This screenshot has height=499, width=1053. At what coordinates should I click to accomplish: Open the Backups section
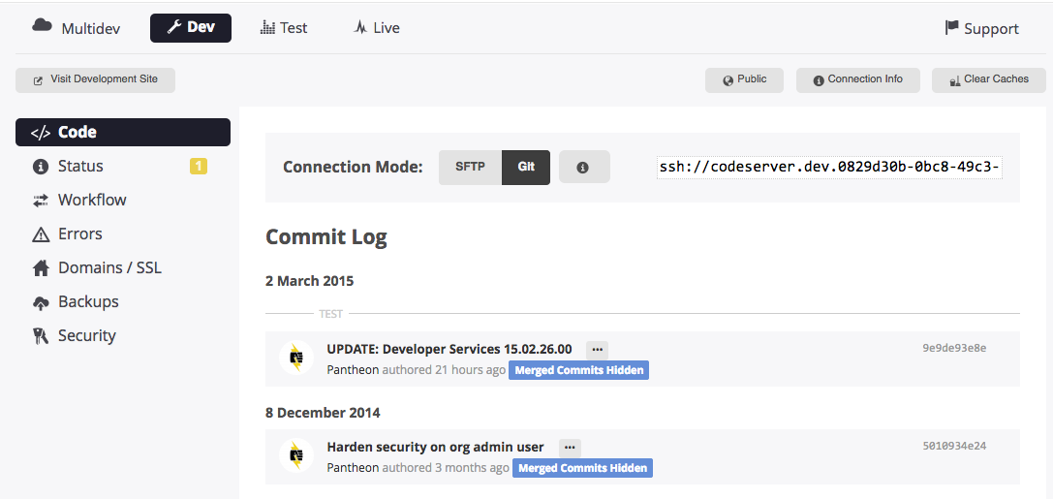(x=88, y=301)
